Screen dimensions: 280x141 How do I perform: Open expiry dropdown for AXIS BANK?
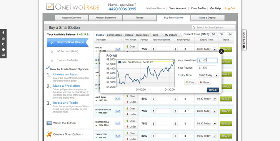pyautogui.click(x=206, y=99)
